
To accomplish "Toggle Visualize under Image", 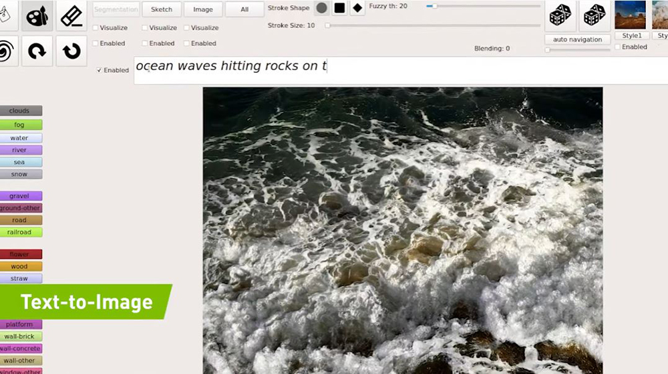I will [186, 27].
